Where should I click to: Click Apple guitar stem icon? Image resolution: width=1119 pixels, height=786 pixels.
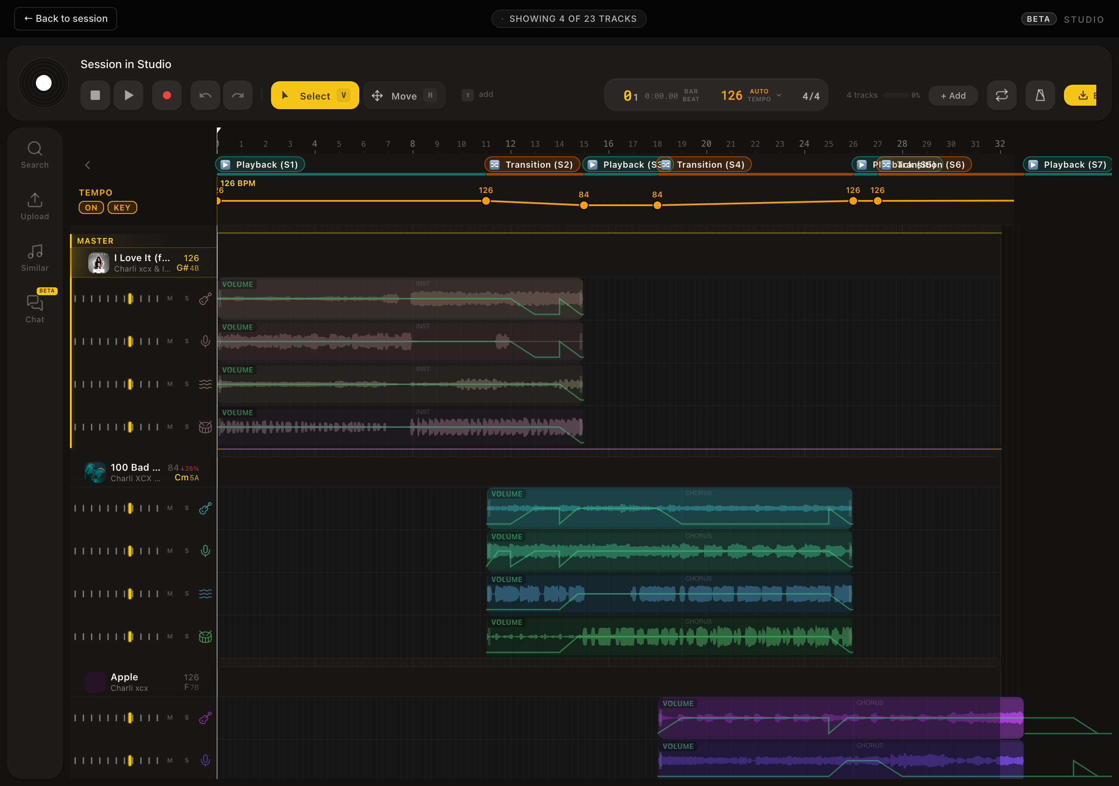point(205,718)
